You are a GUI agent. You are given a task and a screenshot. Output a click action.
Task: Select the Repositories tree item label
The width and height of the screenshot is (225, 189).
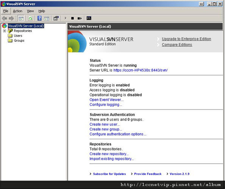coord(23,31)
